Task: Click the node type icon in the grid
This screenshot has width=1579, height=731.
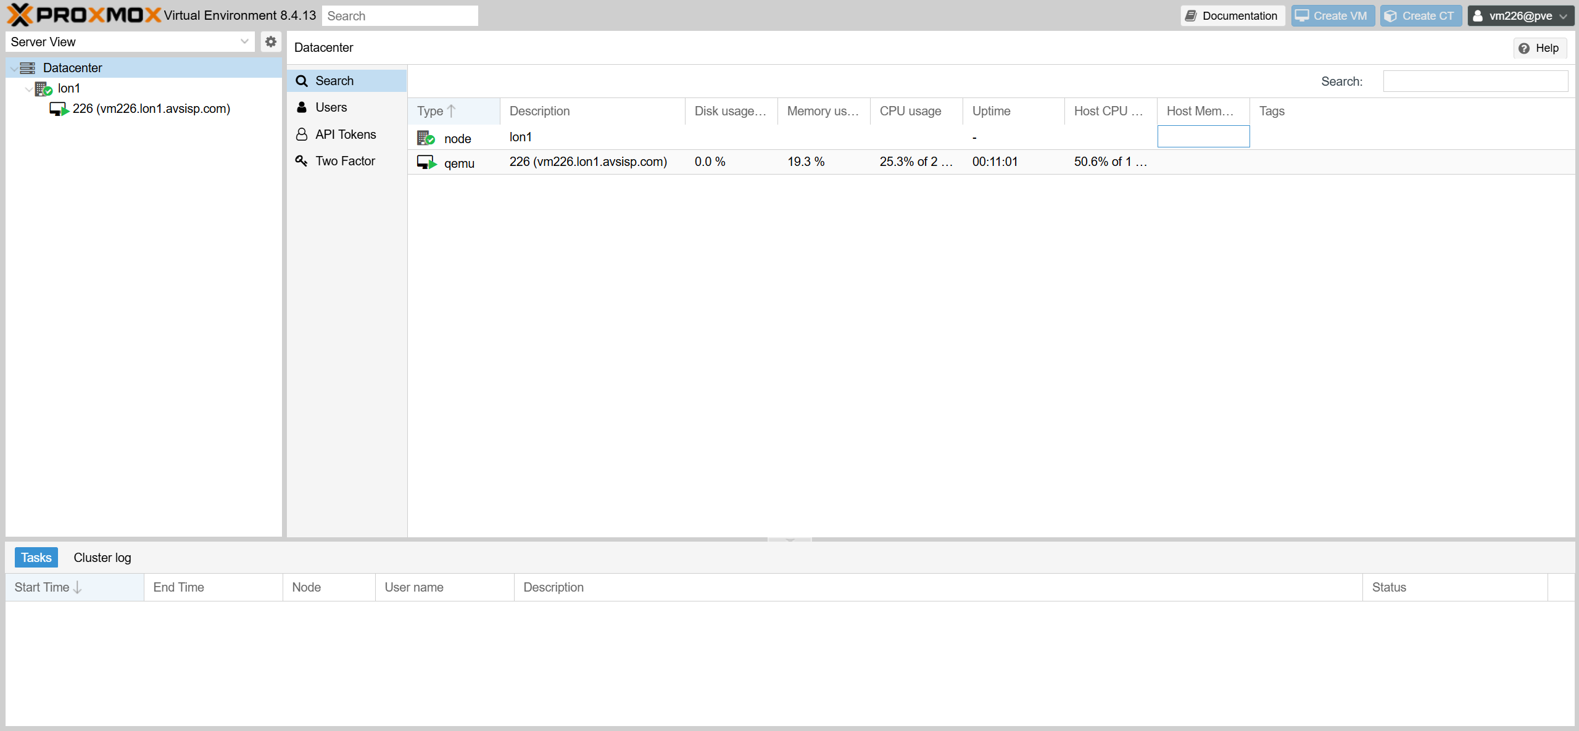Action: 426,138
